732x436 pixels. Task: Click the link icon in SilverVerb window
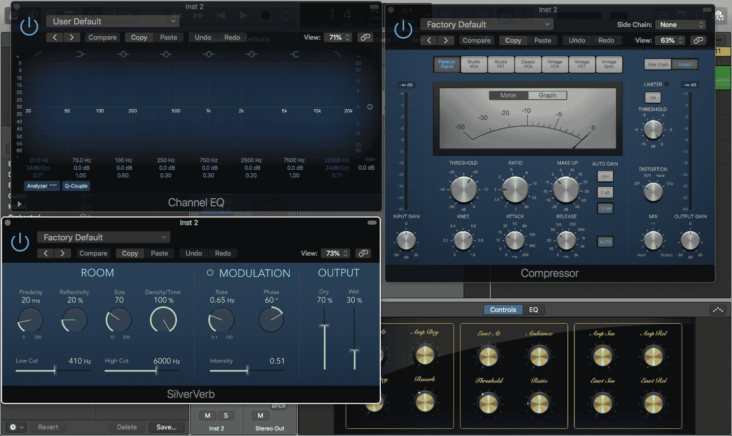363,253
